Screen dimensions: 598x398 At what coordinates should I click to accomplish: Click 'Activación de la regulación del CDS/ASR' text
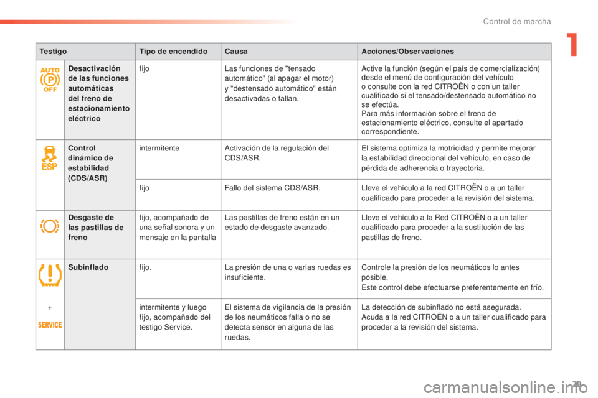tap(277, 153)
